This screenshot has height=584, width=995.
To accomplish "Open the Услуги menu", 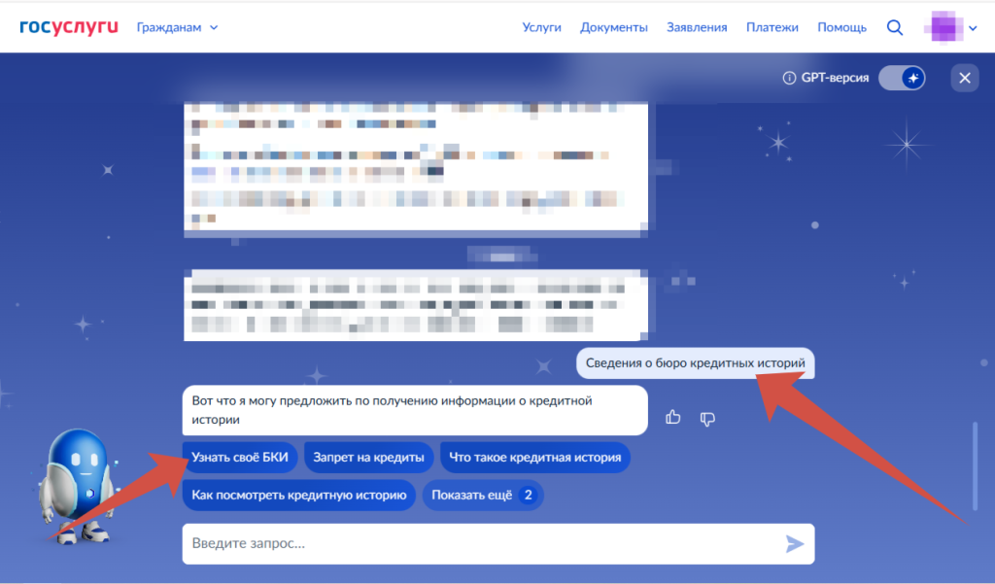I will pyautogui.click(x=541, y=27).
